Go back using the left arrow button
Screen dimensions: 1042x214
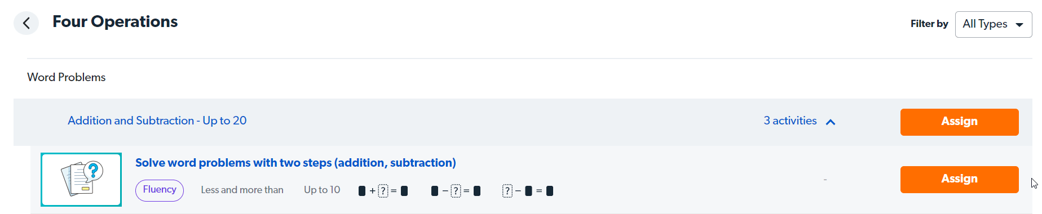26,23
